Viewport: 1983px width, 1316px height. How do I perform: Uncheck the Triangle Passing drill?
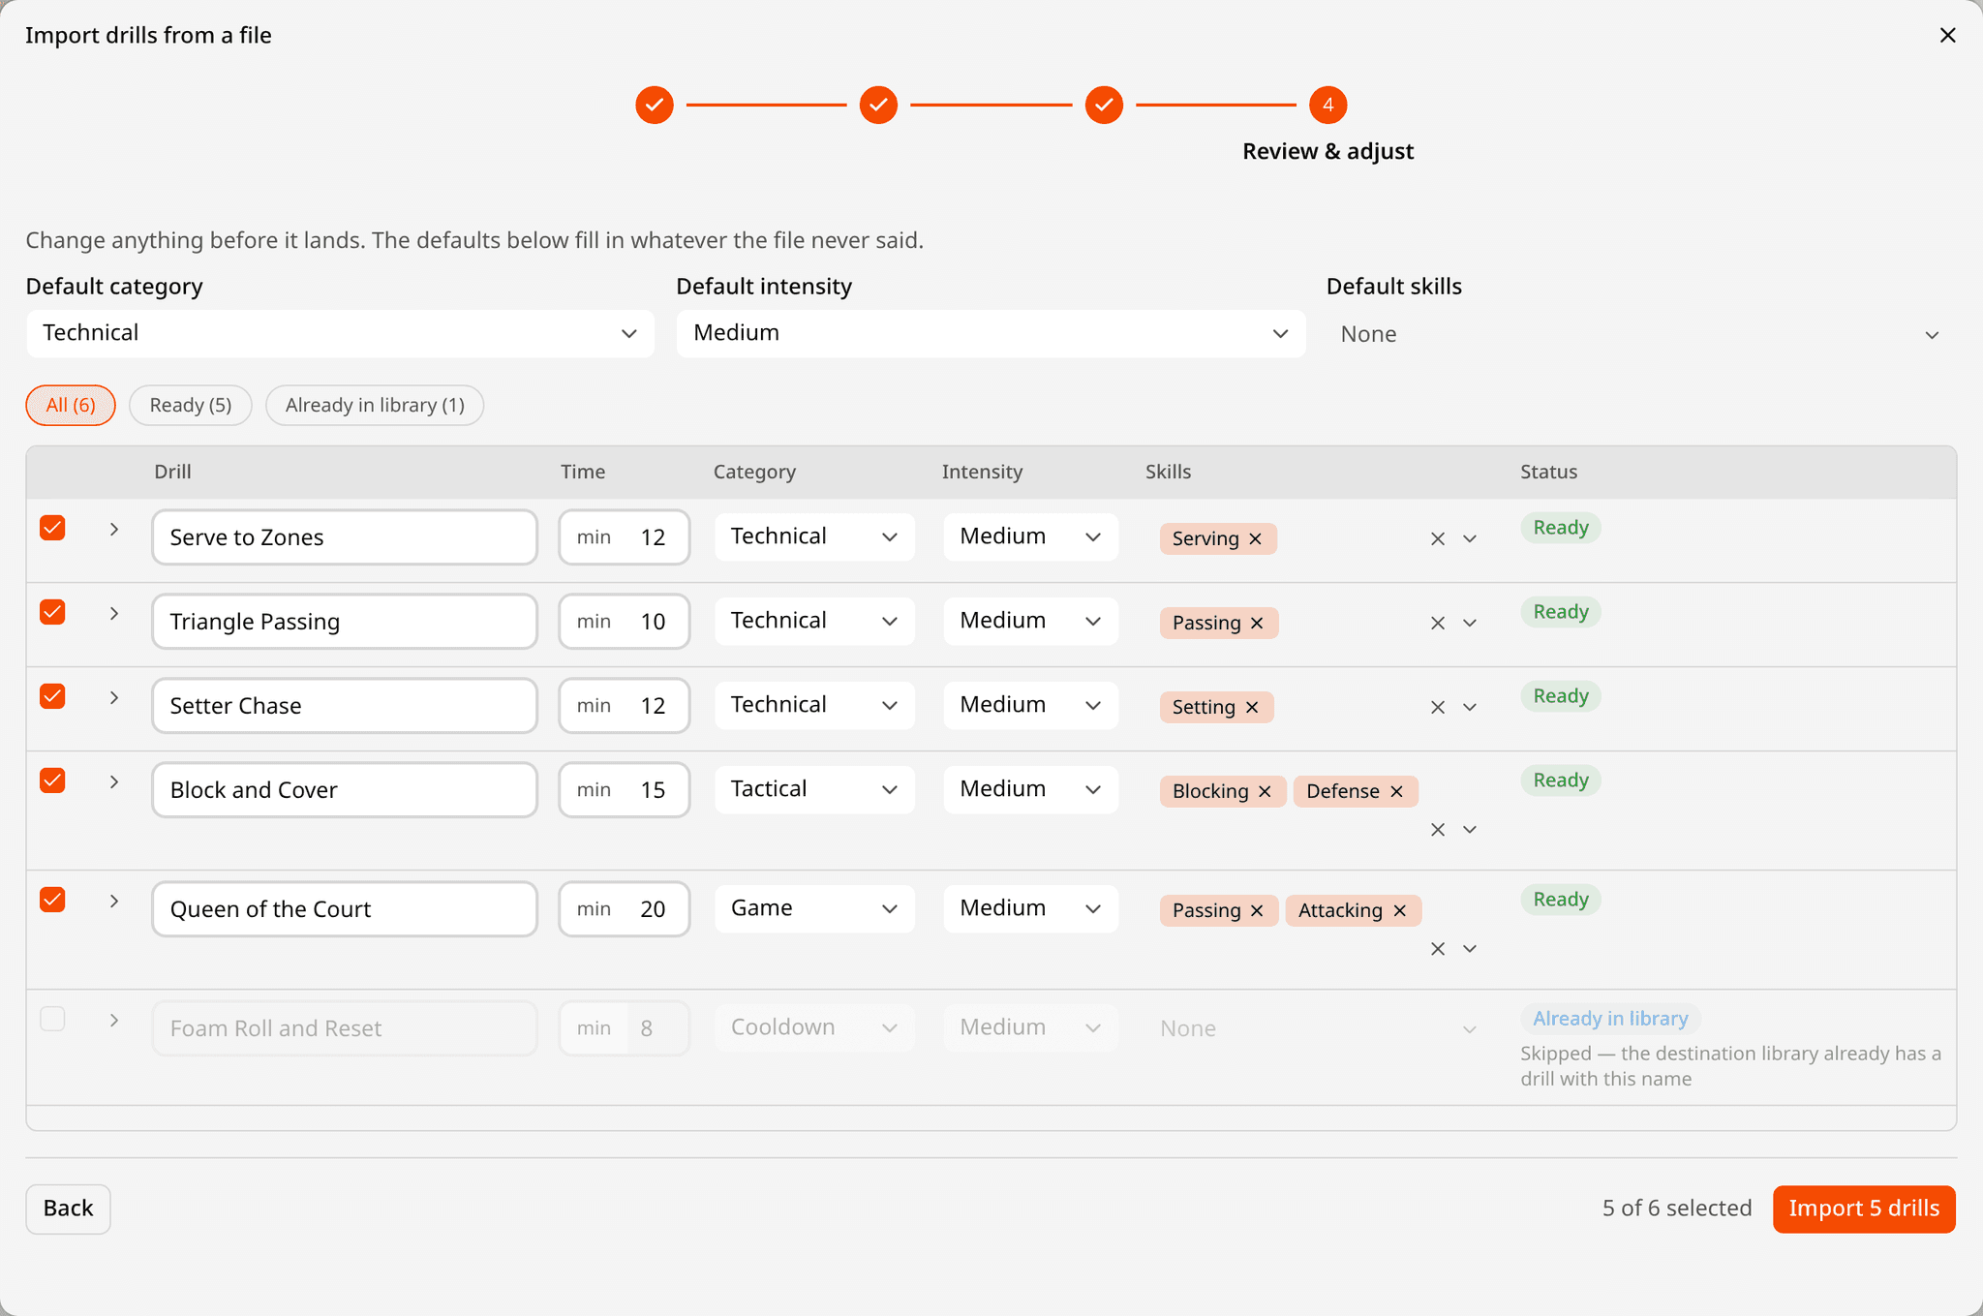pyautogui.click(x=52, y=612)
